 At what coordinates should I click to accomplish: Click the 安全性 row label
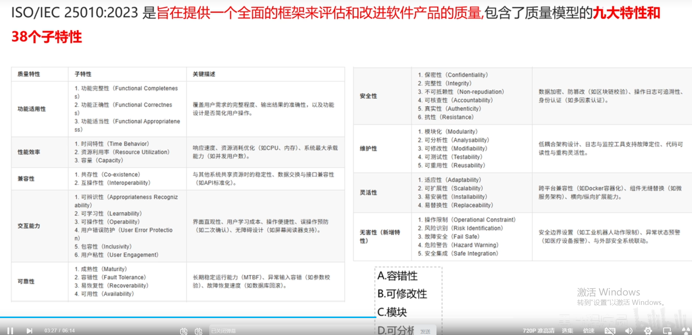pos(368,96)
